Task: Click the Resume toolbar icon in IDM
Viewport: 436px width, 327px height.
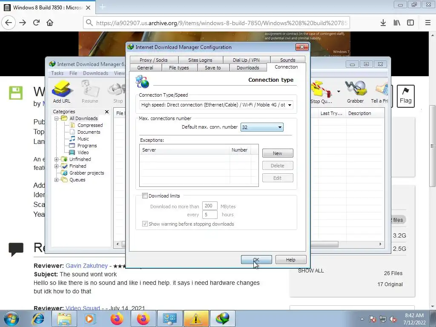Action: pos(90,92)
